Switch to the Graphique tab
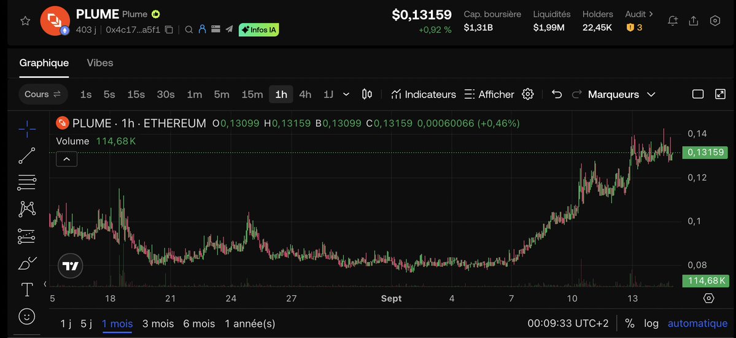Viewport: 736px width, 338px height. pyautogui.click(x=44, y=63)
